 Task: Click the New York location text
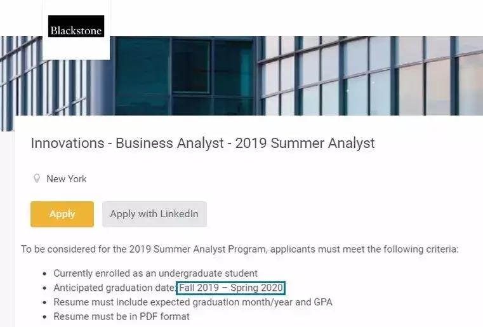pyautogui.click(x=67, y=179)
